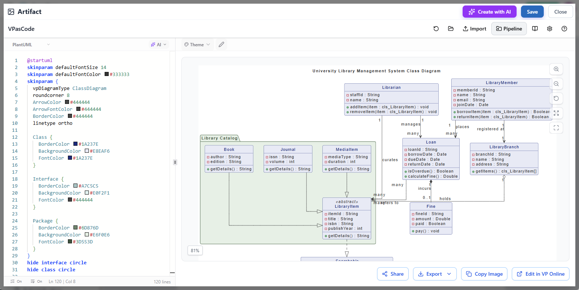
Task: Select the LibraryMember class title
Action: [x=502, y=83]
